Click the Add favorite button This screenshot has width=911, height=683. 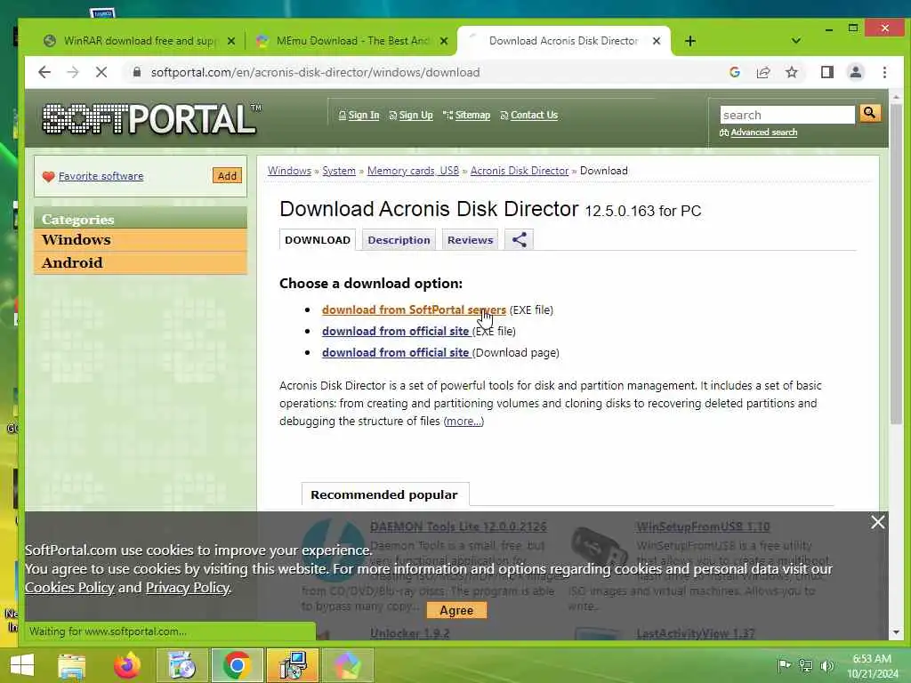tap(227, 176)
